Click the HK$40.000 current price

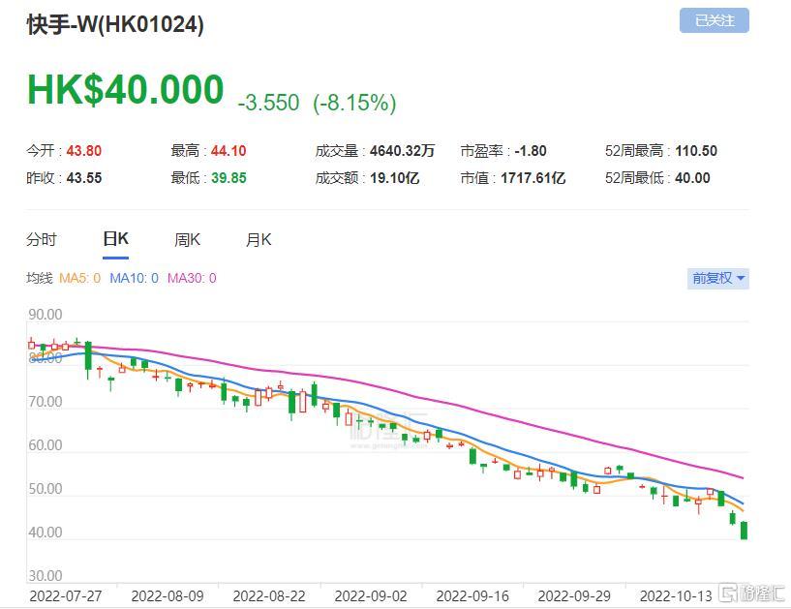coord(125,90)
